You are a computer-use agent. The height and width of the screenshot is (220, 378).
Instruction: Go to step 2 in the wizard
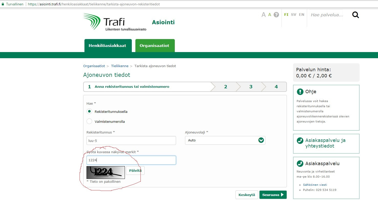coord(225,87)
